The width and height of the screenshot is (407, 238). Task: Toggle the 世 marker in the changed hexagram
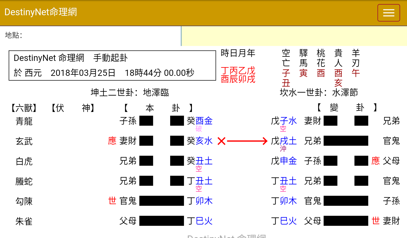pos(375,221)
